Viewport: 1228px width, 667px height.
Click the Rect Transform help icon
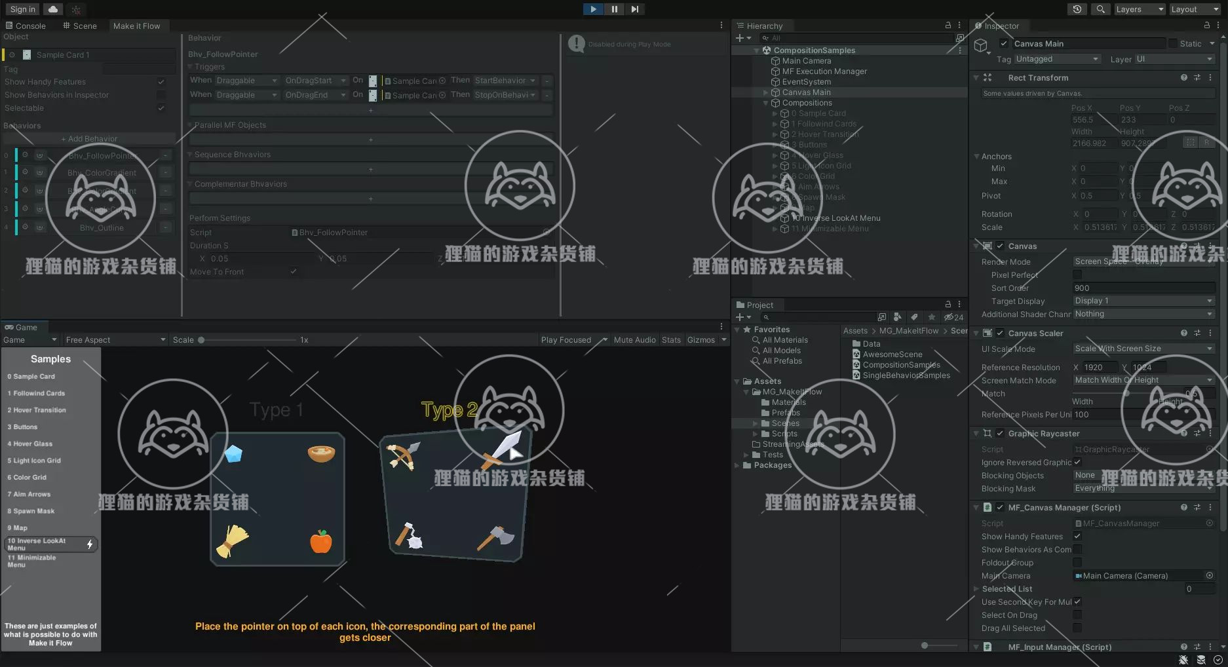[x=1183, y=77]
